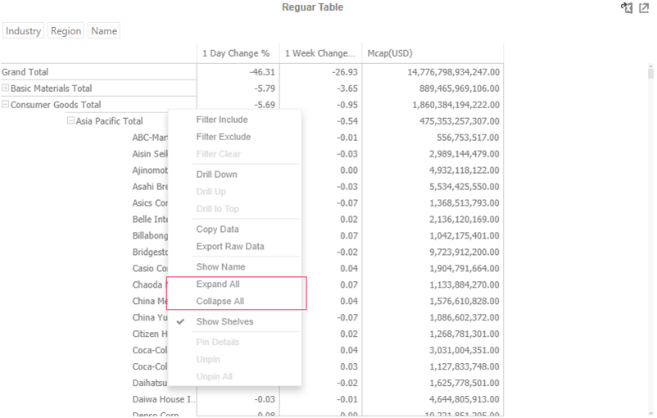Click the Region shelf field button
657x418 pixels.
click(x=66, y=31)
